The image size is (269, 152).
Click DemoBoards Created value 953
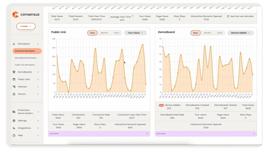tap(197, 108)
